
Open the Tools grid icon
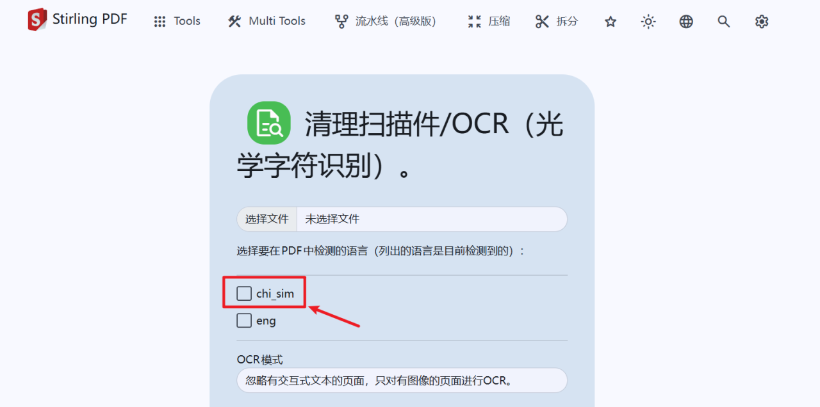(160, 22)
